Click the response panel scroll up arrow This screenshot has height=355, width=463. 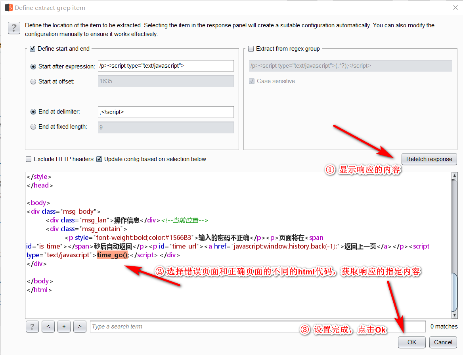pyautogui.click(x=454, y=176)
